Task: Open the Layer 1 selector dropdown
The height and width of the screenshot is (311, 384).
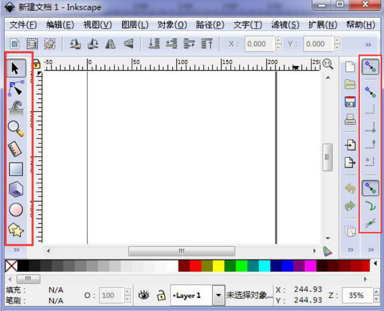Action: tap(218, 295)
